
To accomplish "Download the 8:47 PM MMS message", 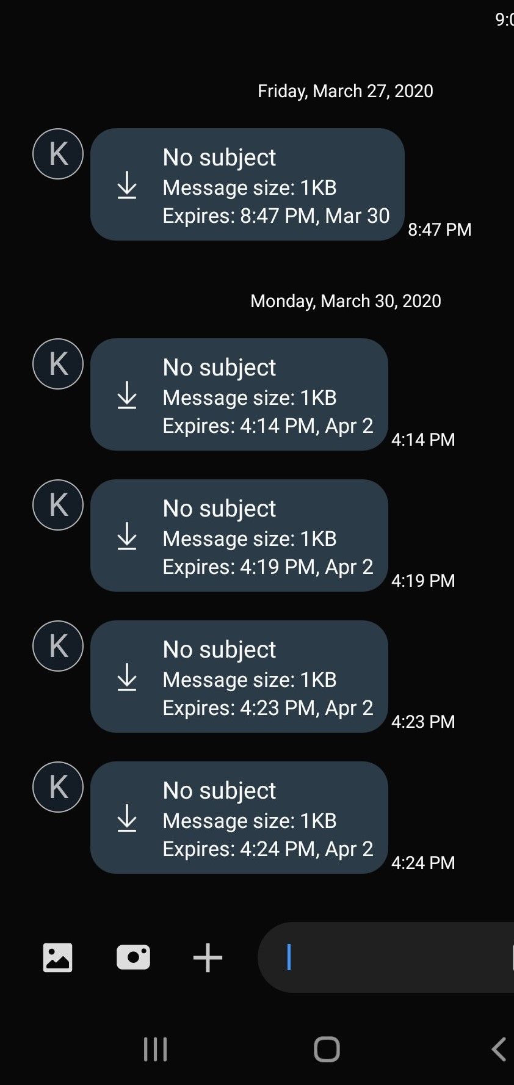I will (x=127, y=185).
